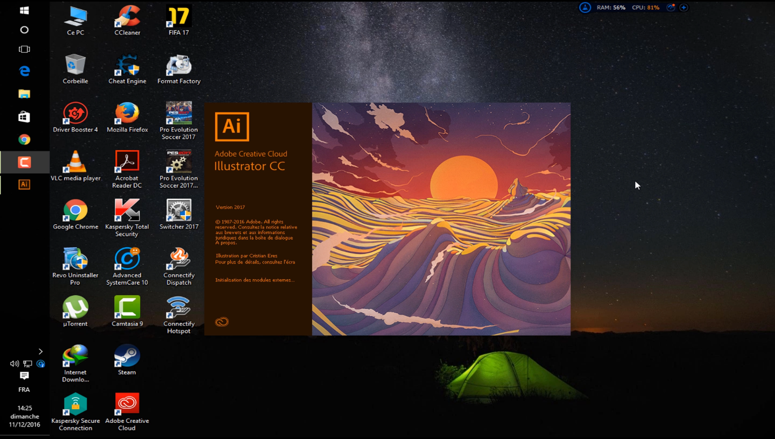Click the plus button in the performance widget
The width and height of the screenshot is (775, 439).
tap(684, 7)
